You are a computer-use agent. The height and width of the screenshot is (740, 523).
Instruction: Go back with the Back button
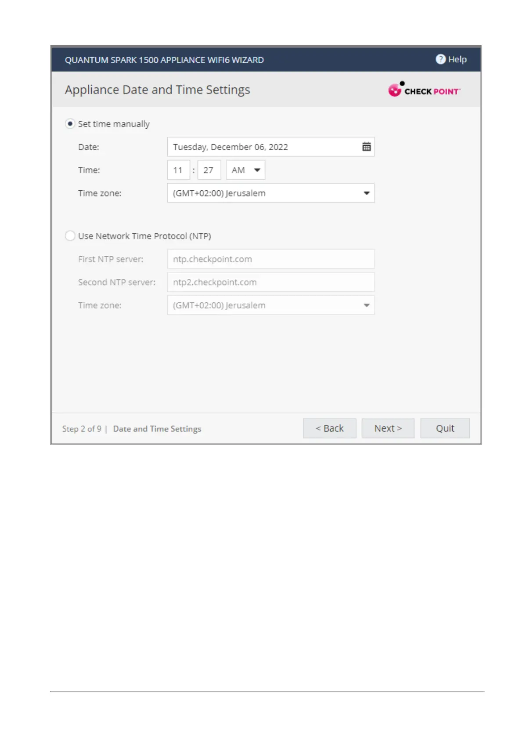(329, 428)
